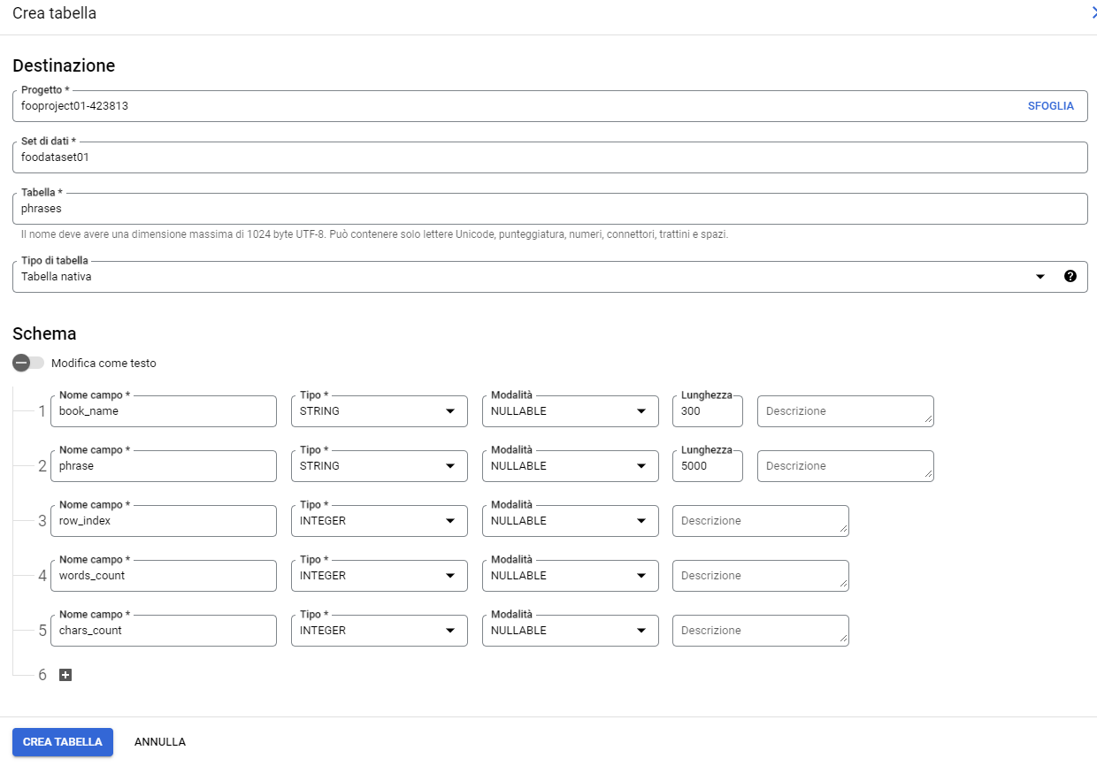
Task: Toggle Modifica come testo switch
Action: click(x=28, y=363)
